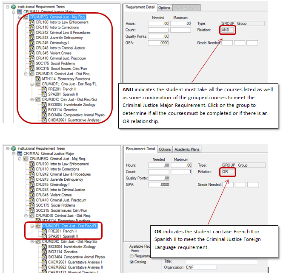This screenshot has width=283, height=277.
Task: Open the Requirement Detail tab in bottom panel
Action: [x=140, y=149]
